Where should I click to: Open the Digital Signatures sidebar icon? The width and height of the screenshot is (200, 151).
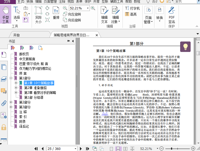click(4, 115)
